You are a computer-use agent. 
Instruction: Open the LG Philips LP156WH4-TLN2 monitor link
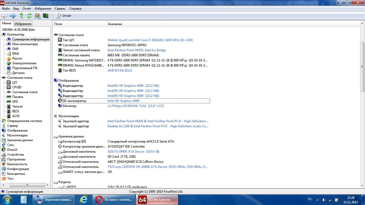[x=135, y=106]
